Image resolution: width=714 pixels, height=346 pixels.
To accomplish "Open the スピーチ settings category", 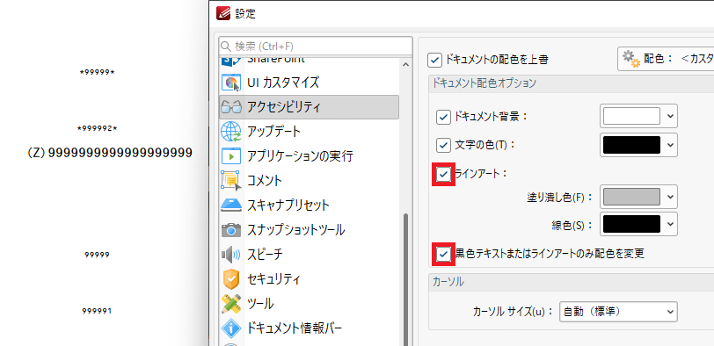I will [310, 255].
